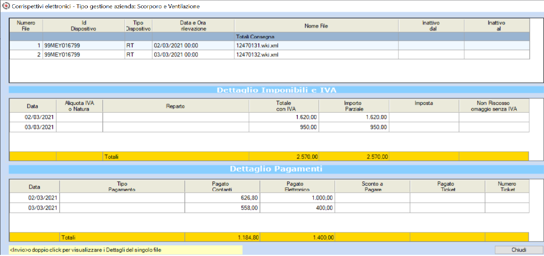Click the Pagato Ticket column header

click(448, 186)
